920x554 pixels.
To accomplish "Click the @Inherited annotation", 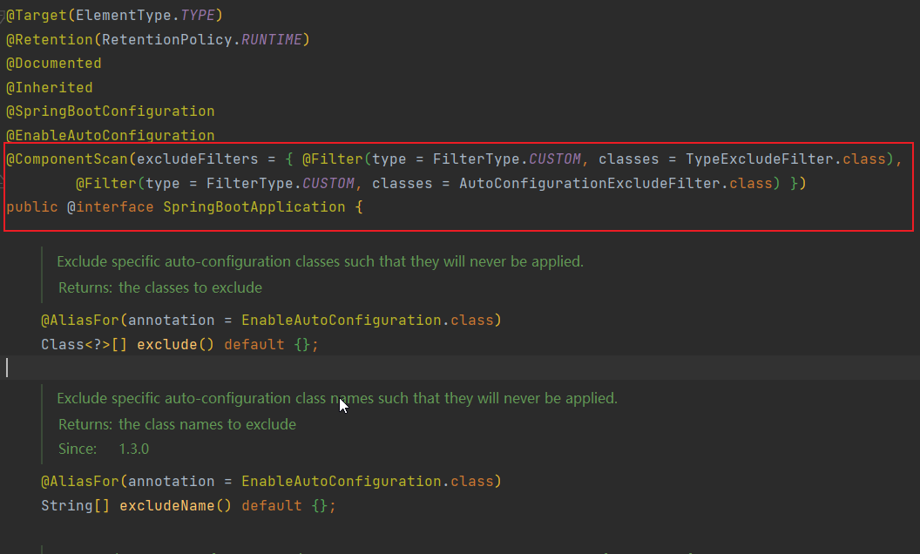I will tap(50, 87).
